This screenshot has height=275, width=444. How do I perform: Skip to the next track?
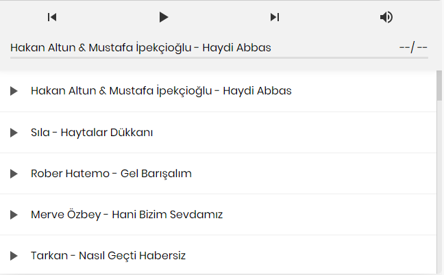(274, 17)
